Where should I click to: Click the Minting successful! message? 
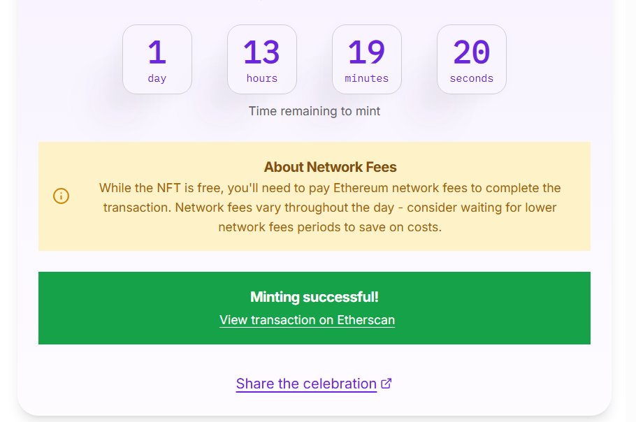[315, 297]
